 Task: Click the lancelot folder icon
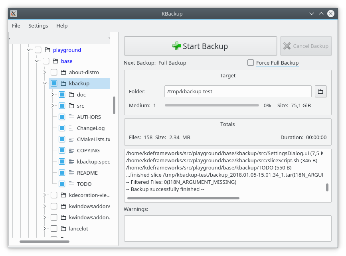tap(63, 229)
